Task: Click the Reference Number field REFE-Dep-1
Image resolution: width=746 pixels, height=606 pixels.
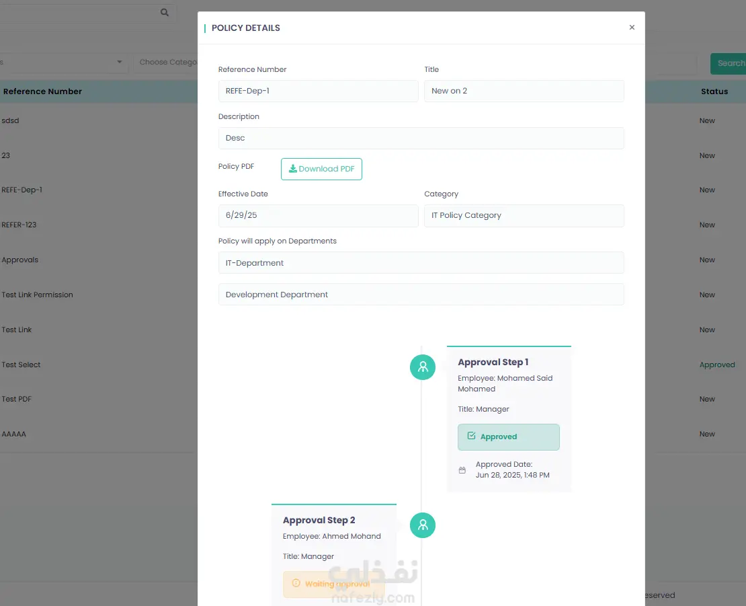Action: pyautogui.click(x=318, y=91)
